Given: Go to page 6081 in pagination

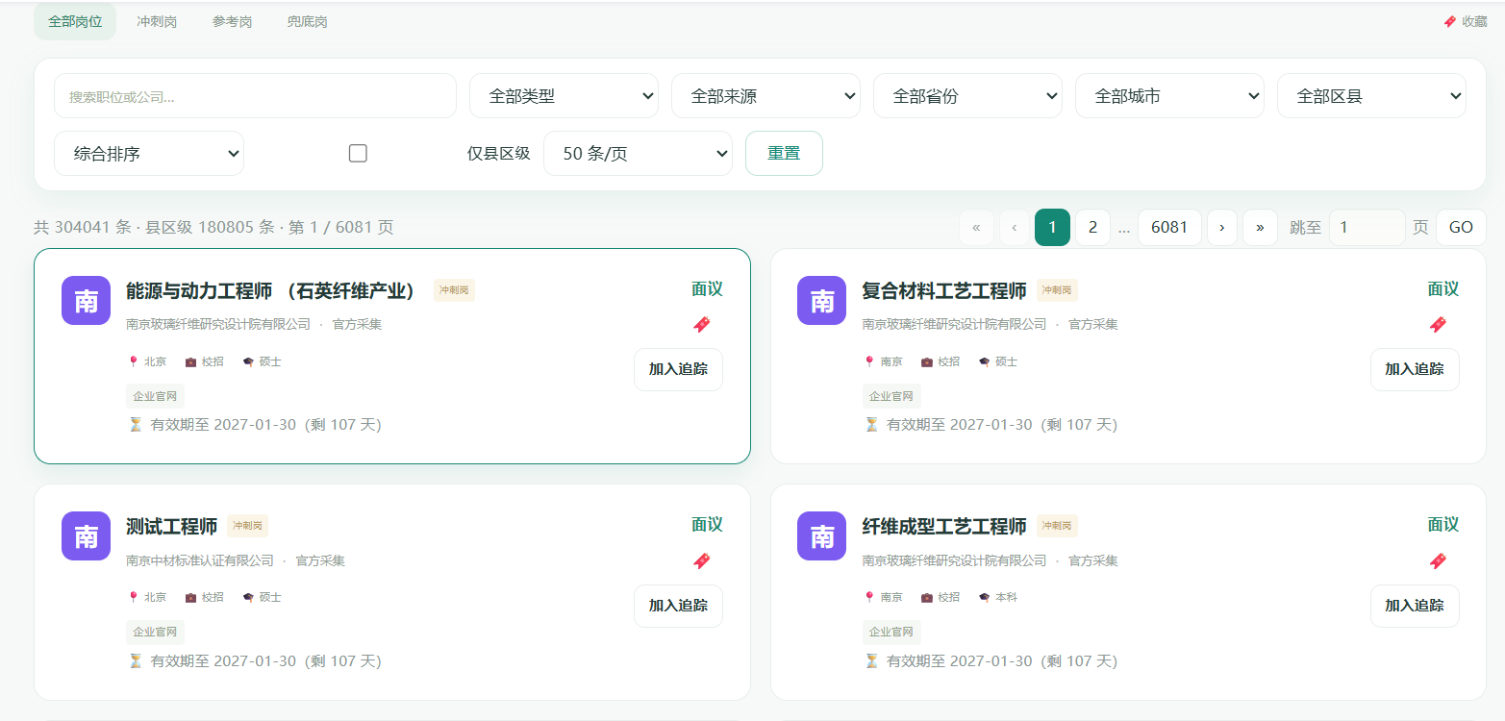Looking at the screenshot, I should [x=1169, y=228].
